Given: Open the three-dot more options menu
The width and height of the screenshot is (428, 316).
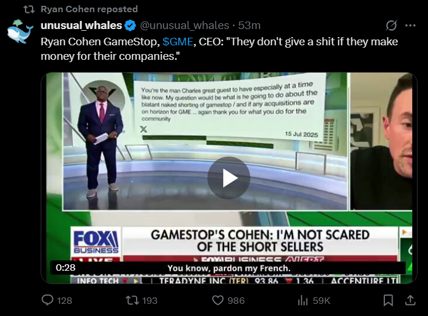Looking at the screenshot, I should pos(410,26).
